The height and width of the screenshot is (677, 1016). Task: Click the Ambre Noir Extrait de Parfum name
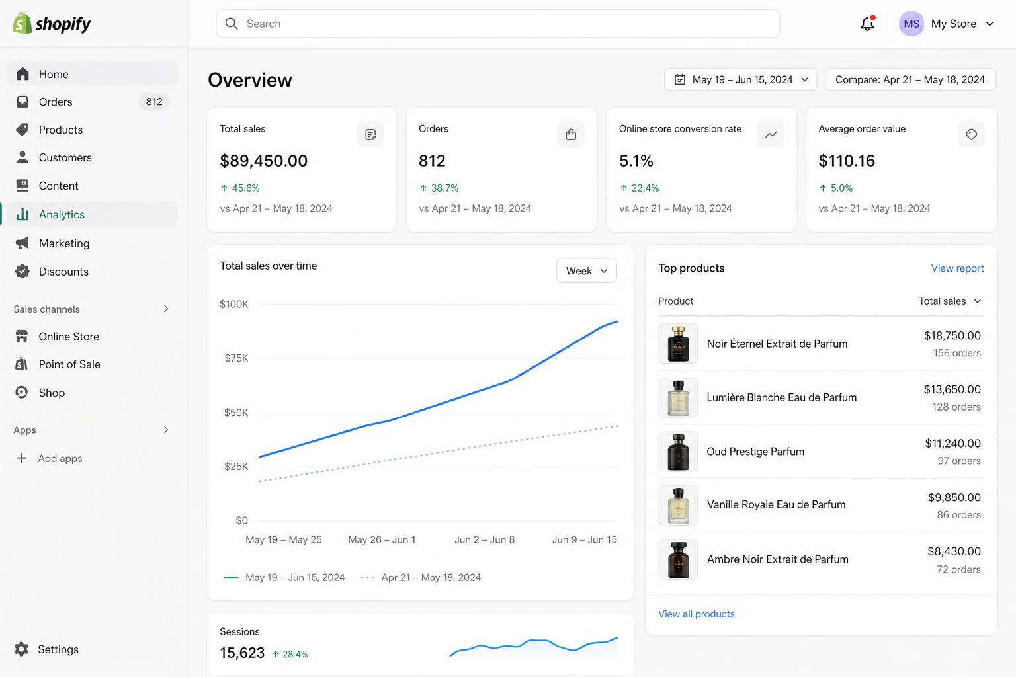point(777,559)
